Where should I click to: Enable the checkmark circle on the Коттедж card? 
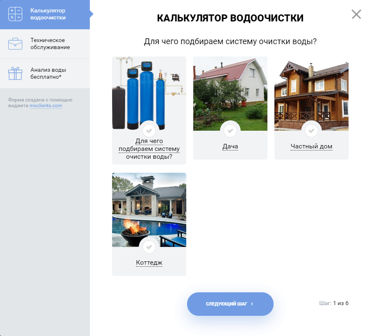149,247
